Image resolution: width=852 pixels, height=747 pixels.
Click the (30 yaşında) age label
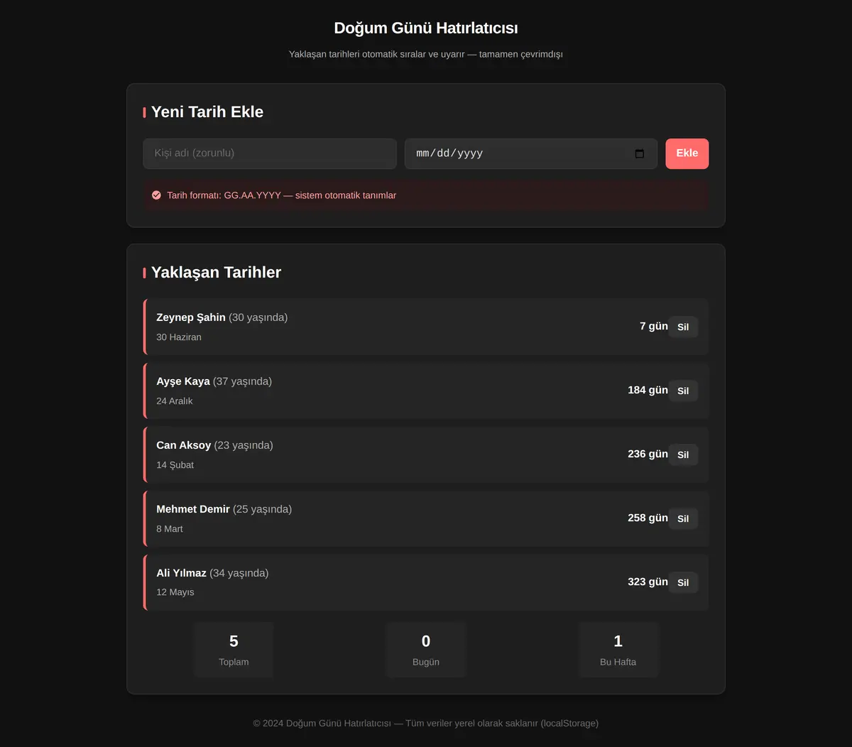[x=258, y=317]
